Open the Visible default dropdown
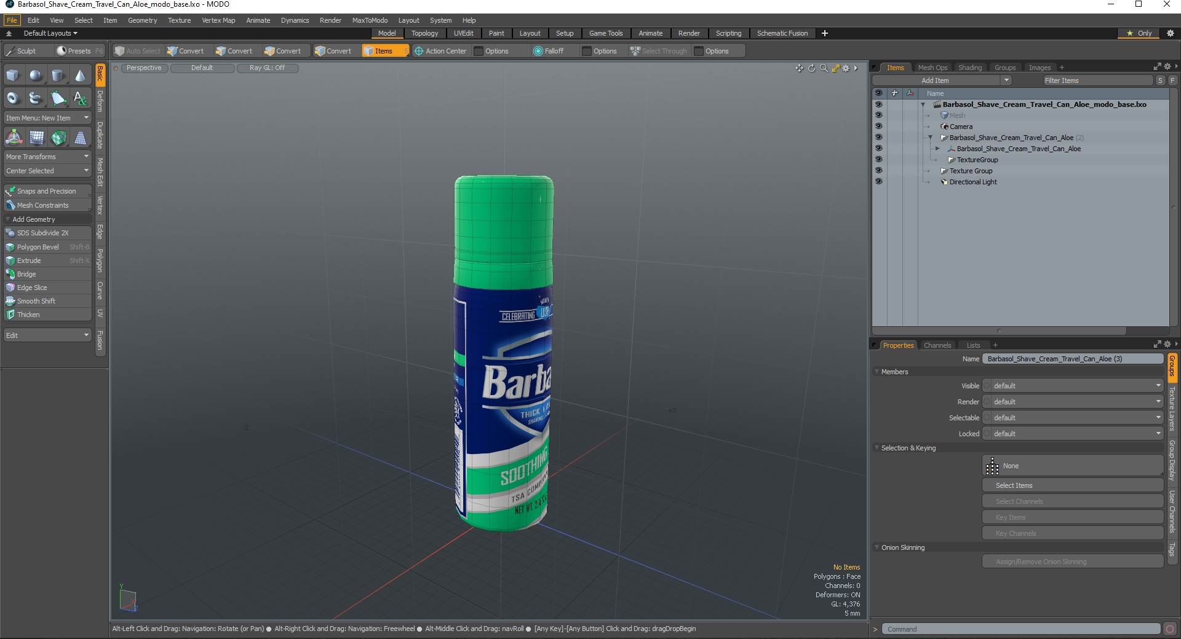 (x=1073, y=386)
